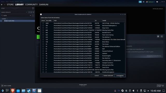Clear the 'cache' search with the X icon
This screenshot has height=93, width=166.
30,16
